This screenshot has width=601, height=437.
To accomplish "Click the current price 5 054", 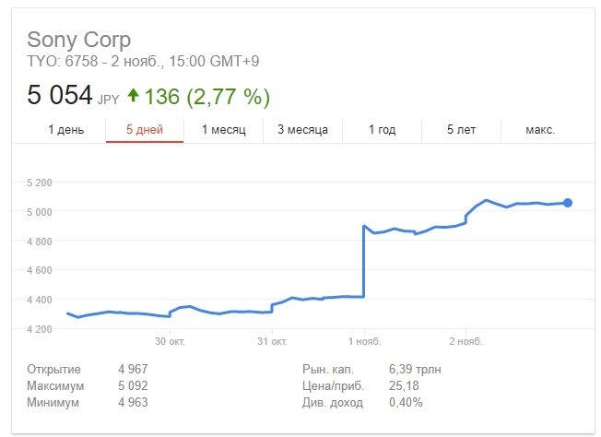I will point(60,96).
